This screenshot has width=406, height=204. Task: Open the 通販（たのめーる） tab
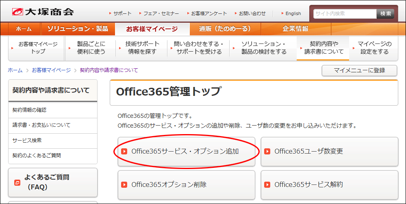click(x=225, y=29)
